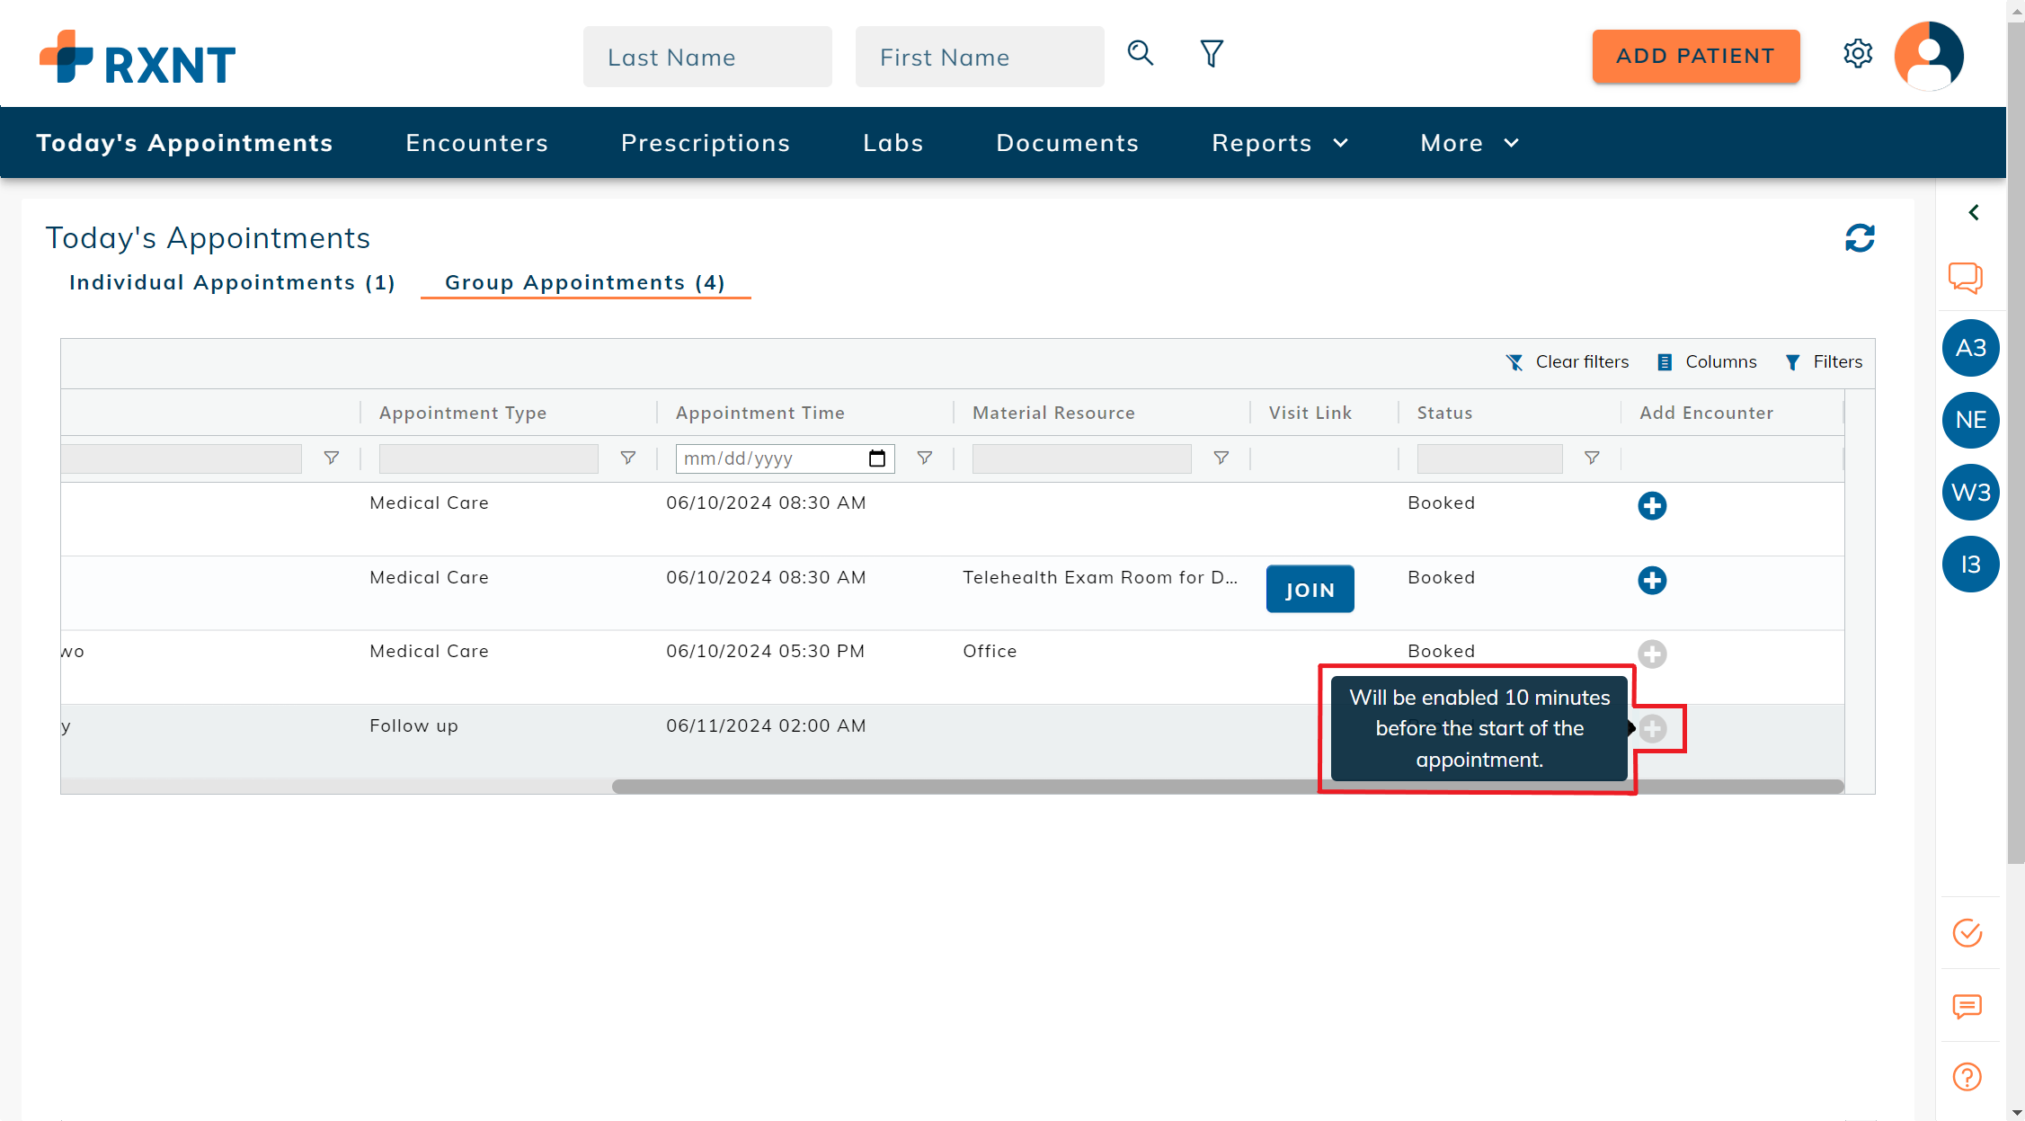Go to Encounters
2025x1121 pixels.
click(x=476, y=143)
